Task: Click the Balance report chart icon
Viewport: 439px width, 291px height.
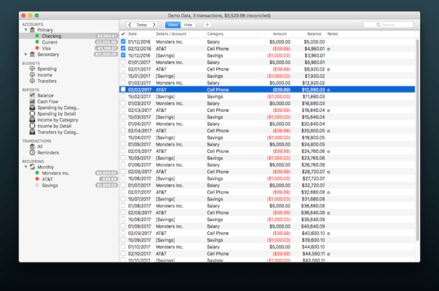Action: tap(32, 95)
